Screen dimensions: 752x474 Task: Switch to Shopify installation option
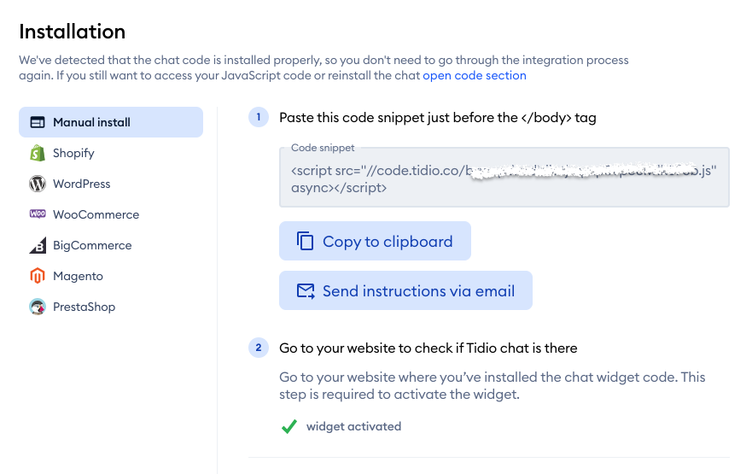(73, 153)
